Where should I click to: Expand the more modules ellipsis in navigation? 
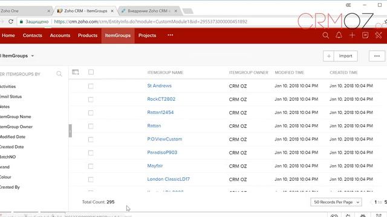point(171,35)
